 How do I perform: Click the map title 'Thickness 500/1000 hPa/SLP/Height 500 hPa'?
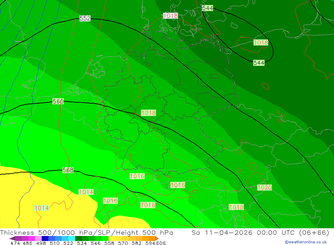point(87,232)
